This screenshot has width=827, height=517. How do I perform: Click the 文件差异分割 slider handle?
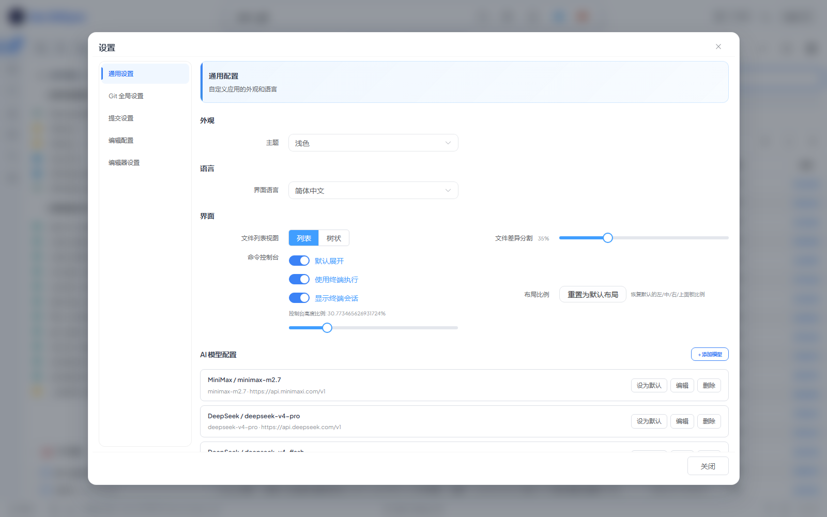point(608,238)
